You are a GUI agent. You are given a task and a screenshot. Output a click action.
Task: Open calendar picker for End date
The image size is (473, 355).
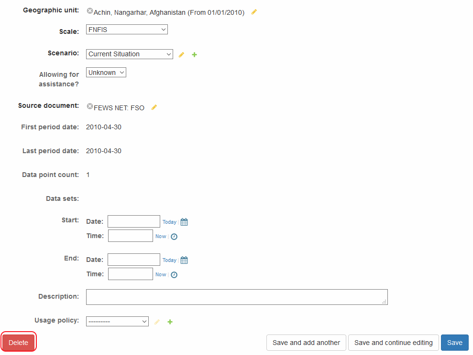click(184, 260)
